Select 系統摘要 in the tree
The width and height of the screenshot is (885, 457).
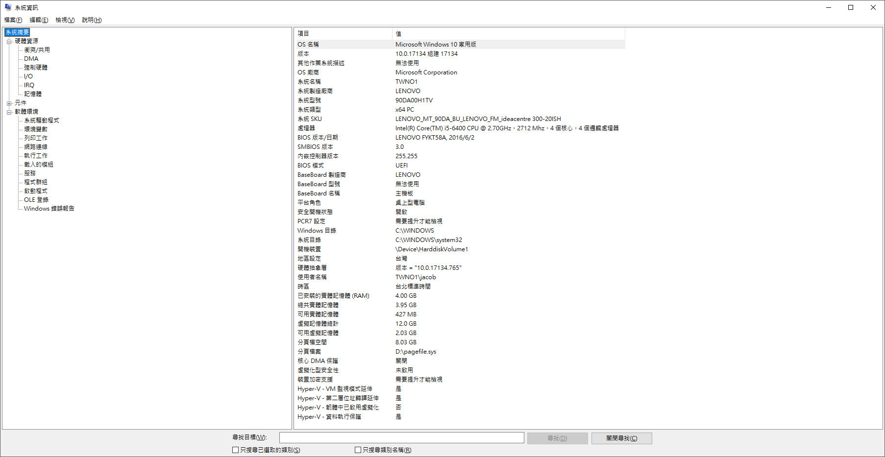click(17, 32)
